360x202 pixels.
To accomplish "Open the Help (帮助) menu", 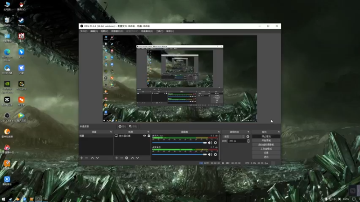I will 170,31.
